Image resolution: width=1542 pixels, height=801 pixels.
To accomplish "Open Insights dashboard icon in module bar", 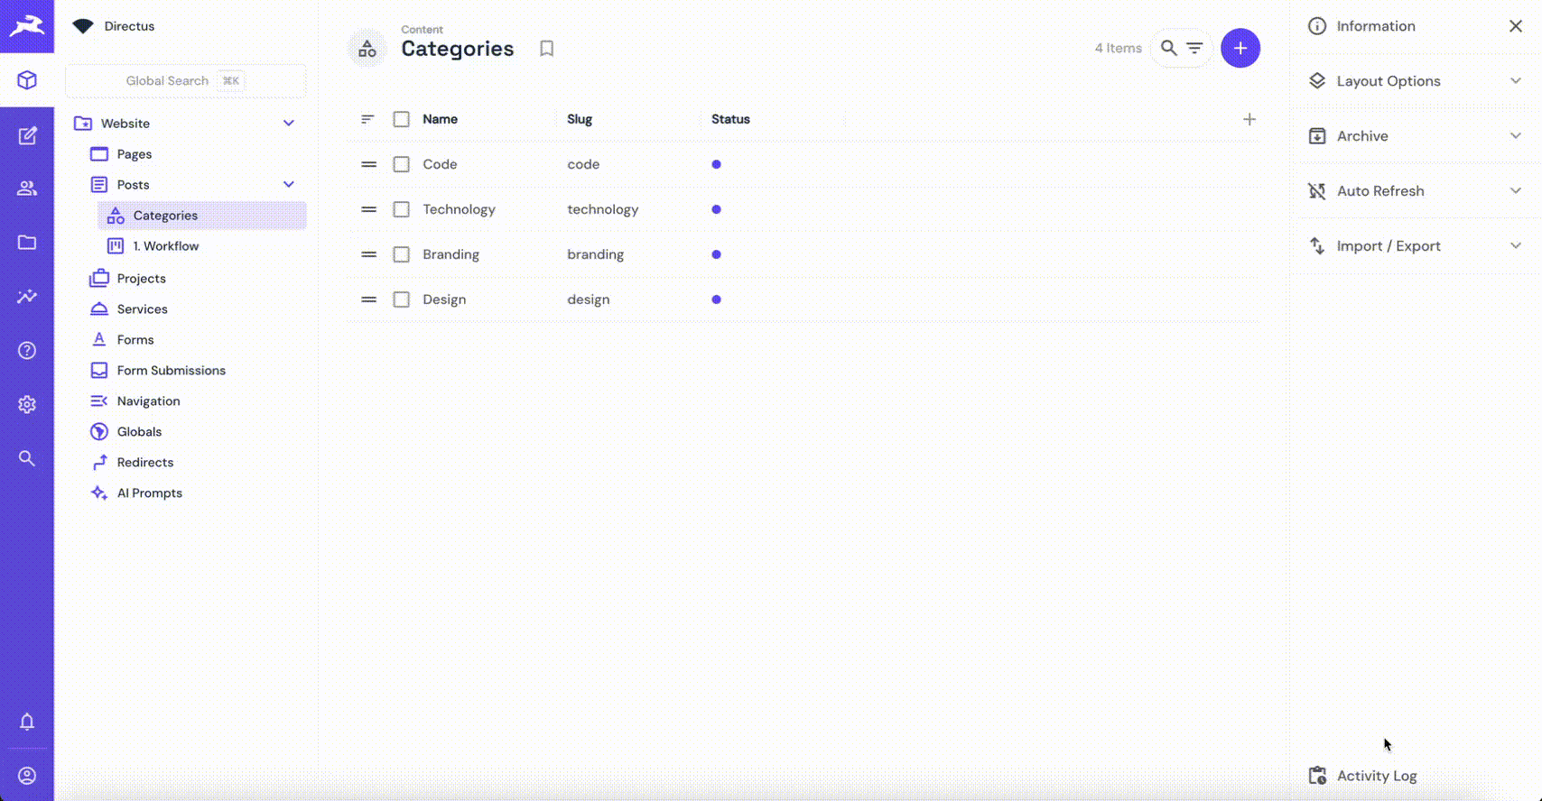I will [27, 297].
